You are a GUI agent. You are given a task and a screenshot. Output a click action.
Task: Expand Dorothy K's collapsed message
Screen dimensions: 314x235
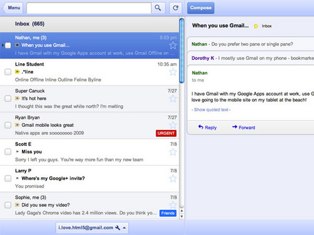coord(251,58)
